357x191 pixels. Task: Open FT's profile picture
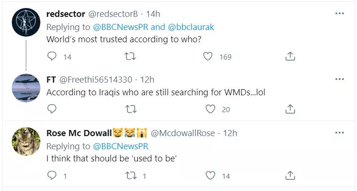point(25,87)
